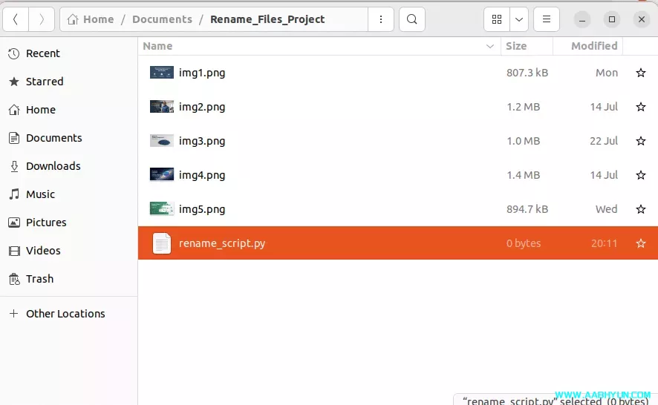
Task: Click the back navigation arrow
Action: (x=16, y=19)
